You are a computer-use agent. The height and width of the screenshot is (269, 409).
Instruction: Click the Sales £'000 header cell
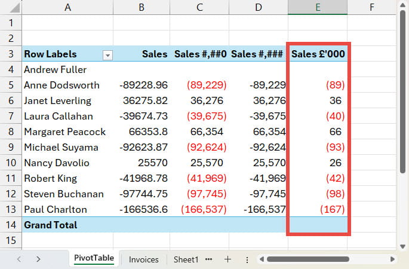(318, 54)
